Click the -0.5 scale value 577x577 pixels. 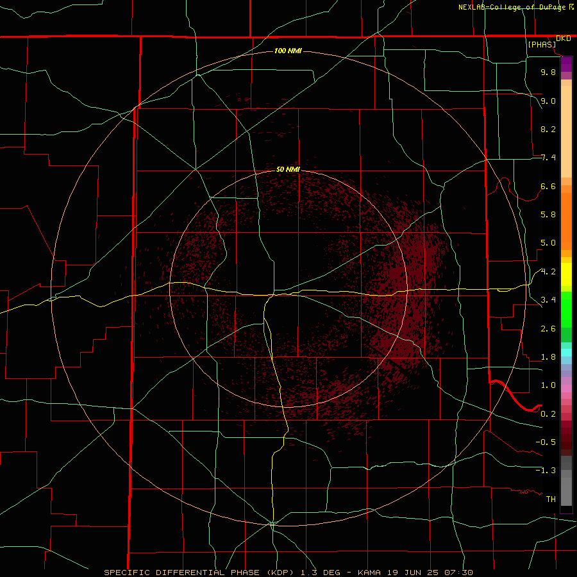click(x=546, y=442)
